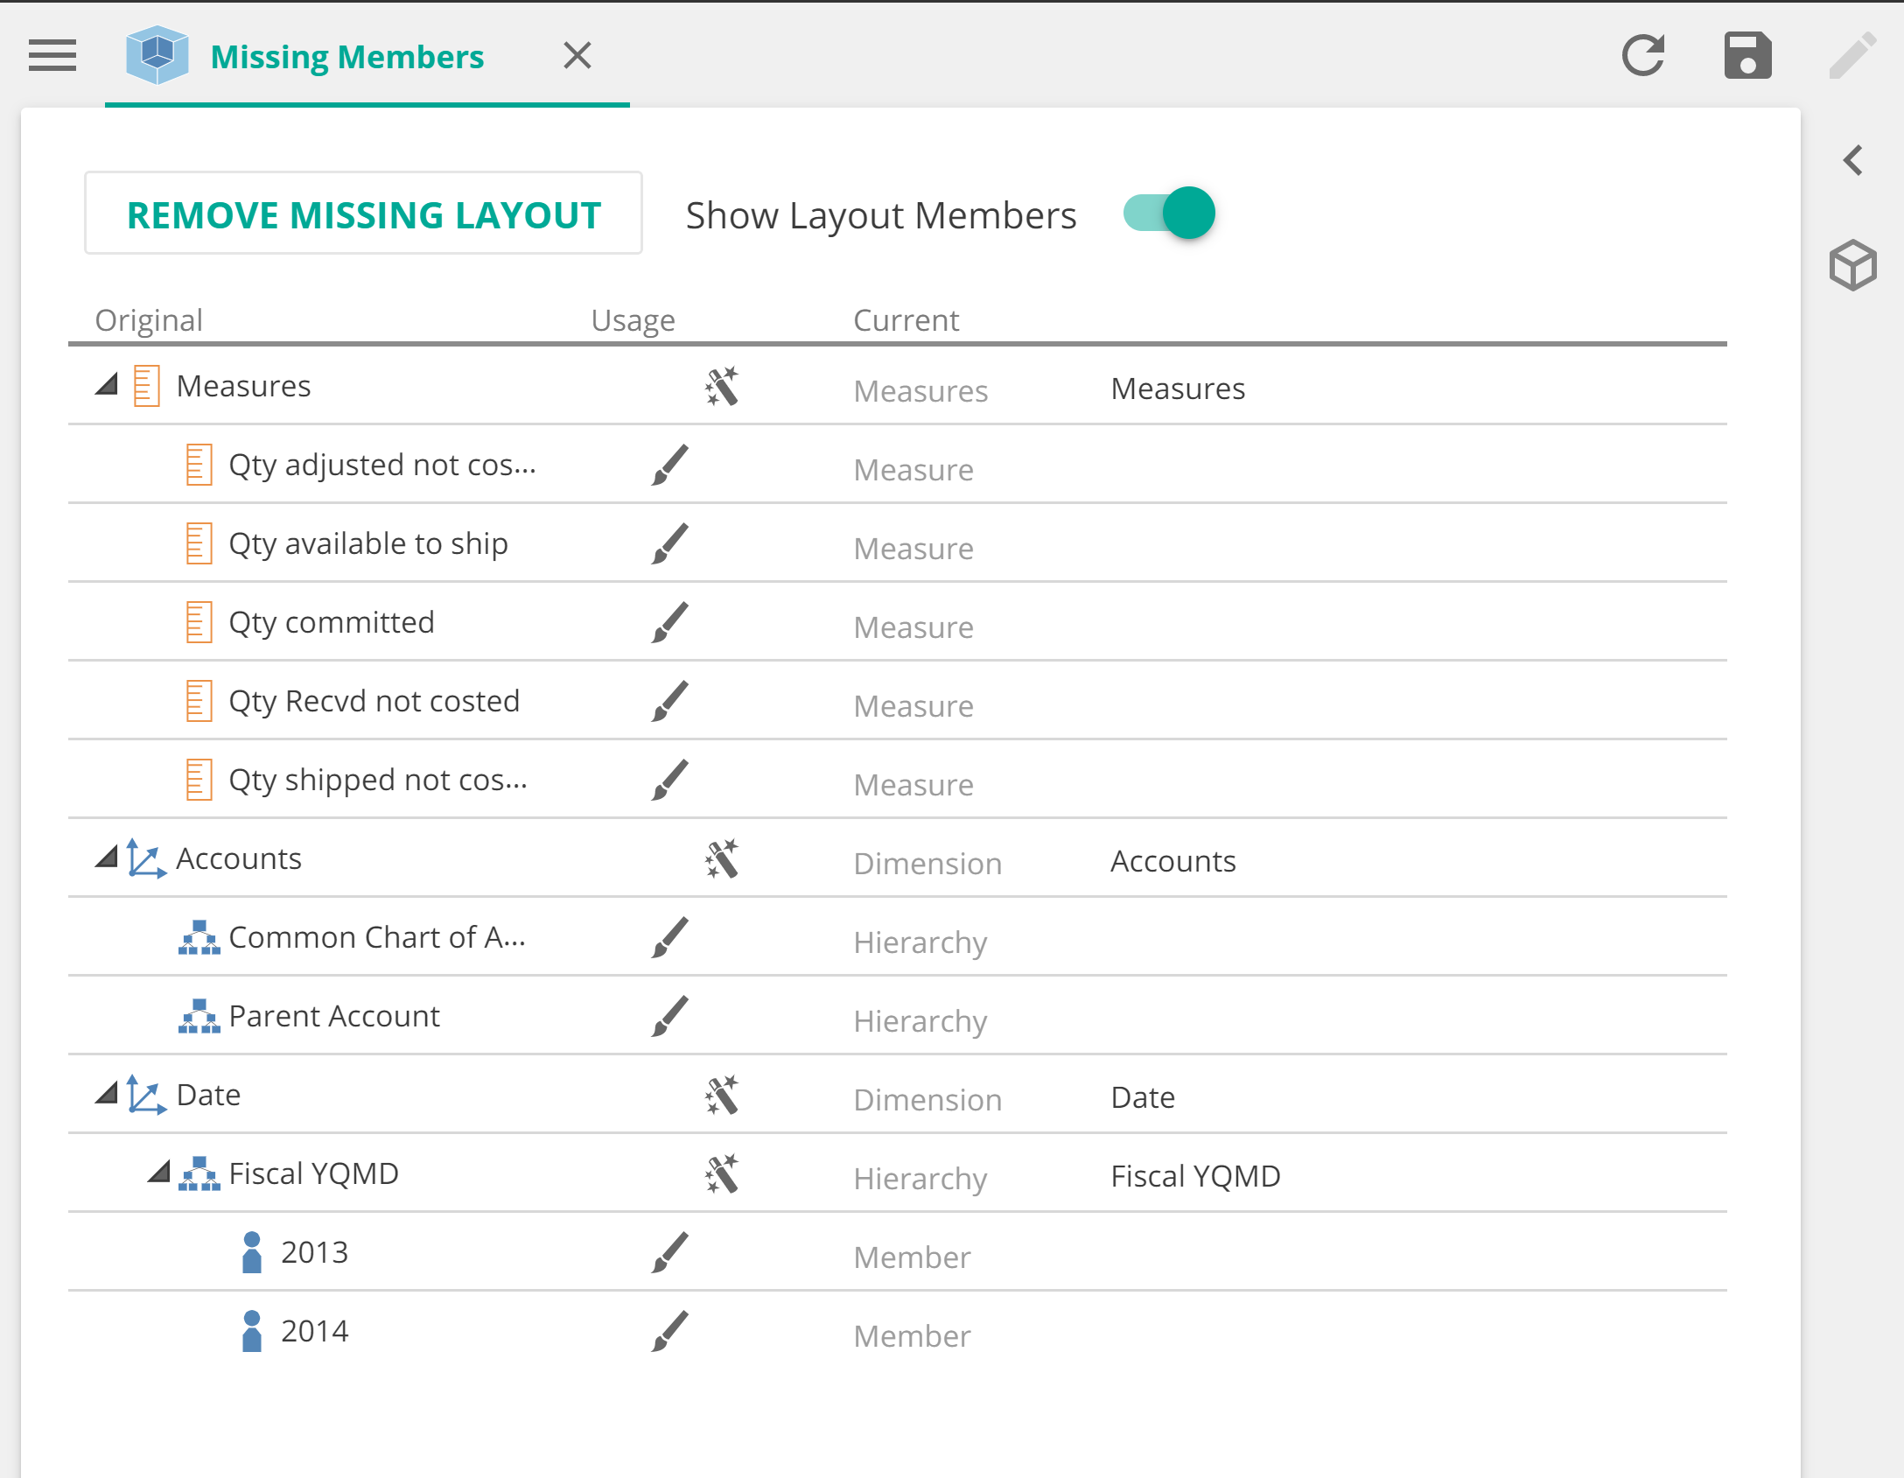Click the magic wand for Fiscal YQMD
The image size is (1904, 1478).
pos(722,1173)
